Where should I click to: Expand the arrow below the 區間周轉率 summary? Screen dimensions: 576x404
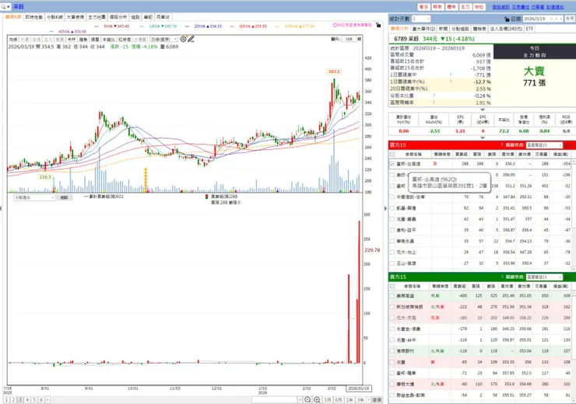coord(483,110)
